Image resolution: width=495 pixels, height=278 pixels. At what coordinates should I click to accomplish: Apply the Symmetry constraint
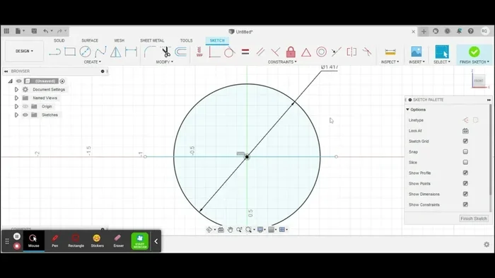point(351,52)
